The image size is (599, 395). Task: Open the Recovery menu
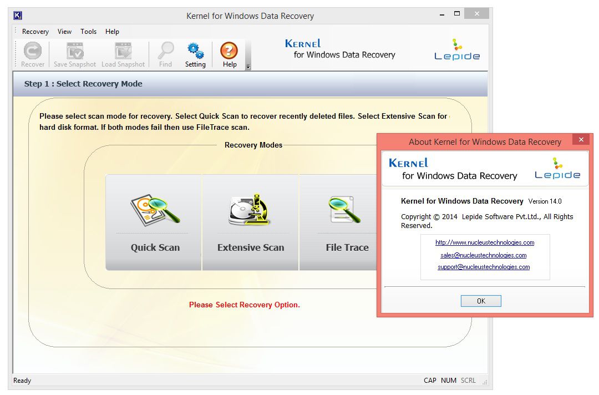click(x=35, y=32)
